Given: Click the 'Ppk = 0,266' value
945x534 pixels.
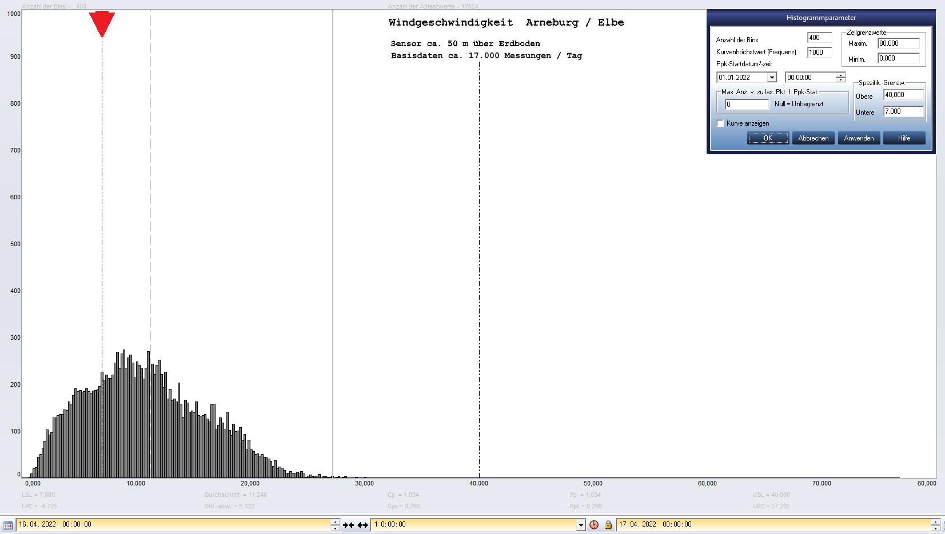Looking at the screenshot, I should [x=586, y=506].
